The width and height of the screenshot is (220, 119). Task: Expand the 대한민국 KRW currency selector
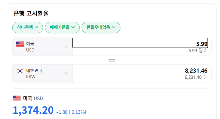click(x=43, y=73)
